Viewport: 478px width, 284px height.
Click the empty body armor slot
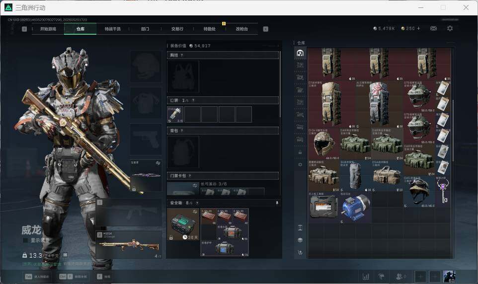146,103
